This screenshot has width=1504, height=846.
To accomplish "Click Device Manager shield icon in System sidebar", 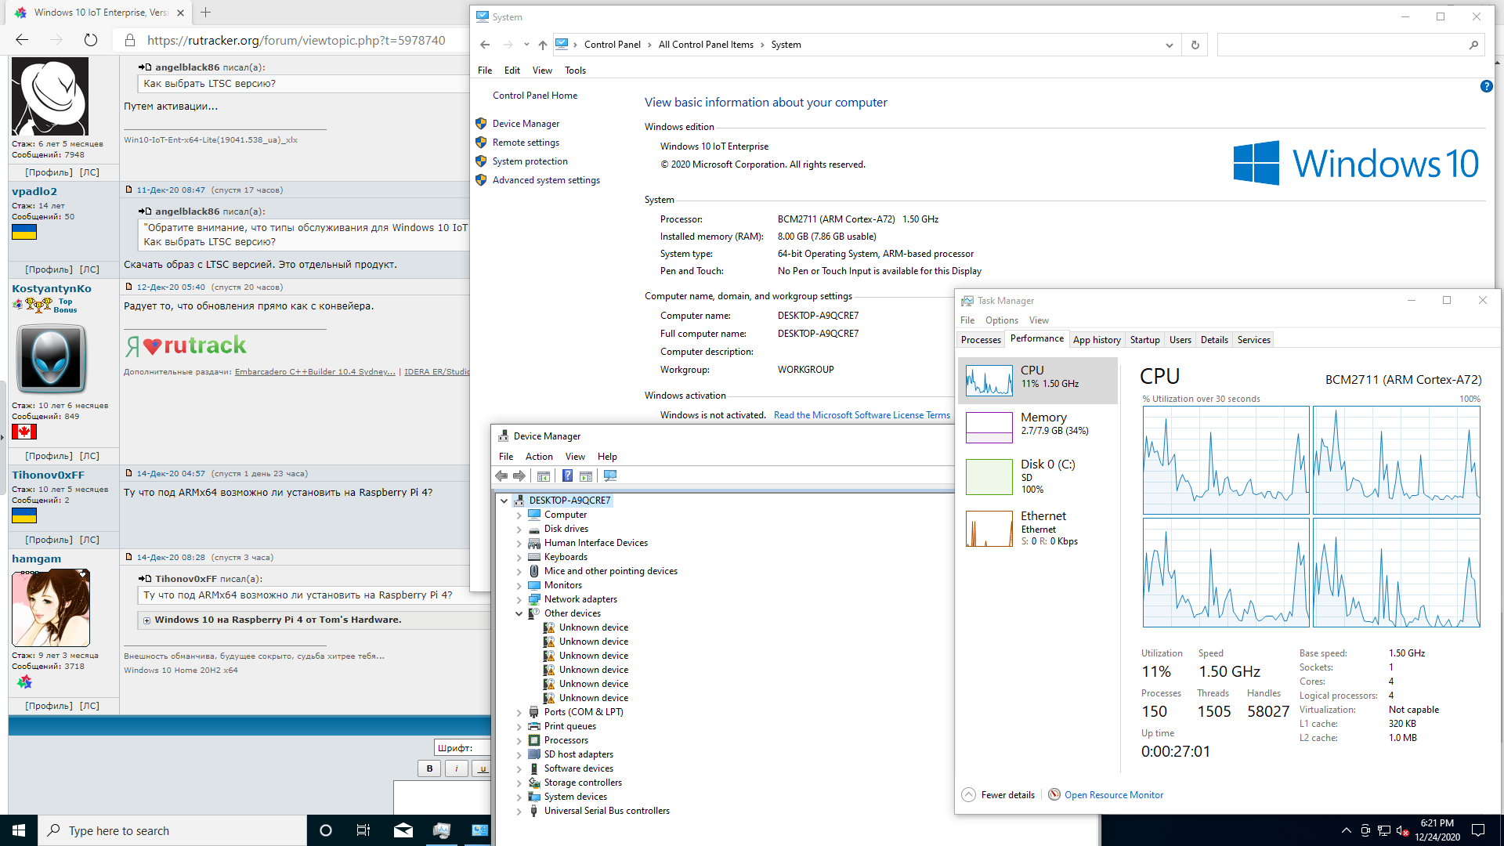I will [481, 124].
